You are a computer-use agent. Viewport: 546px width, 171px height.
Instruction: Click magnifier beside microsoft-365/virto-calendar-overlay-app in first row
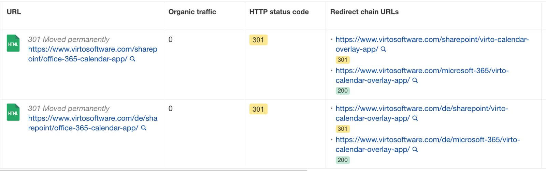pyautogui.click(x=415, y=80)
